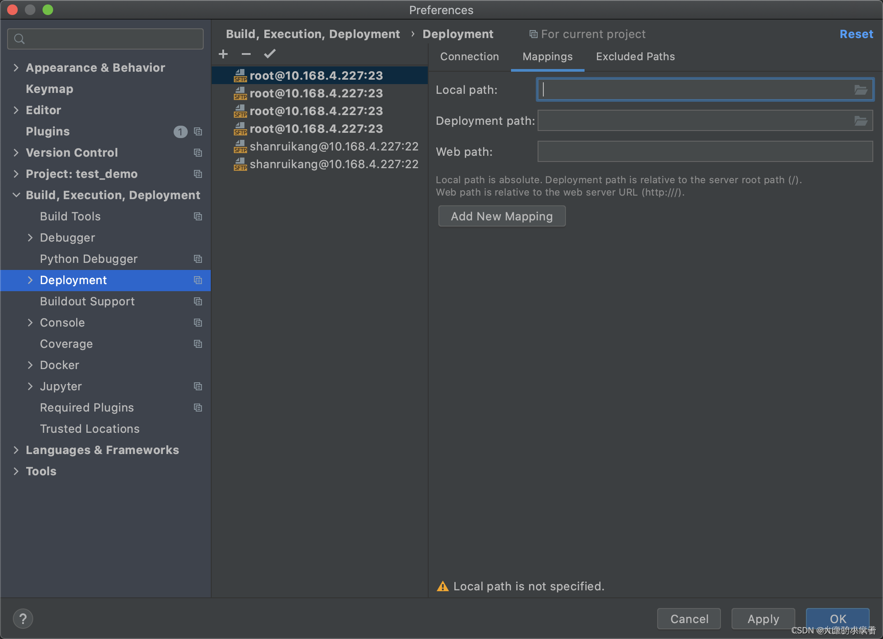Click copy-settings icon next to Jupyter
Screen dimensions: 883x639
click(x=198, y=386)
